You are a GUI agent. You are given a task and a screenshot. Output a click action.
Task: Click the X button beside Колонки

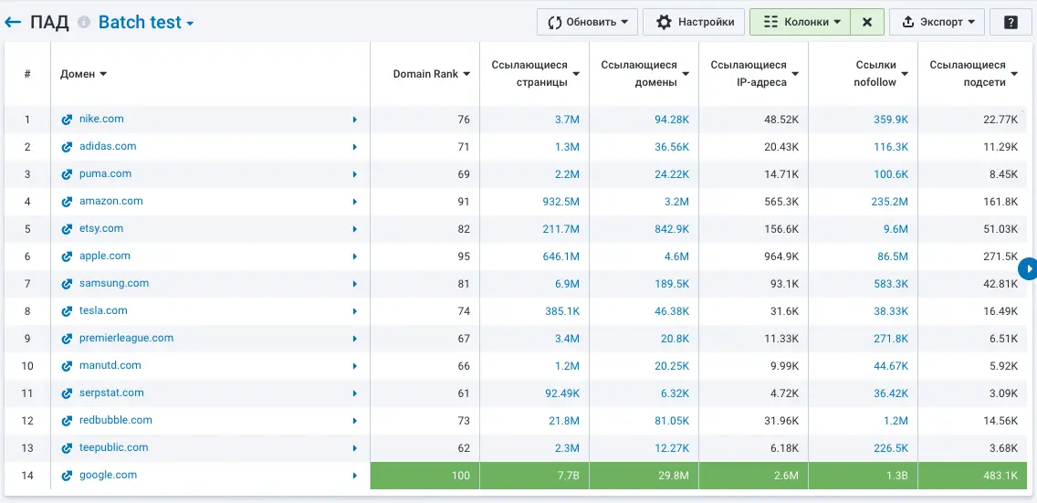pos(866,22)
